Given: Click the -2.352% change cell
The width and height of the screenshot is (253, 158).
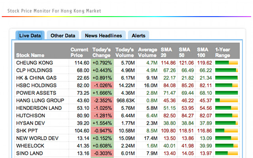Looking at the screenshot, I should click(102, 100).
